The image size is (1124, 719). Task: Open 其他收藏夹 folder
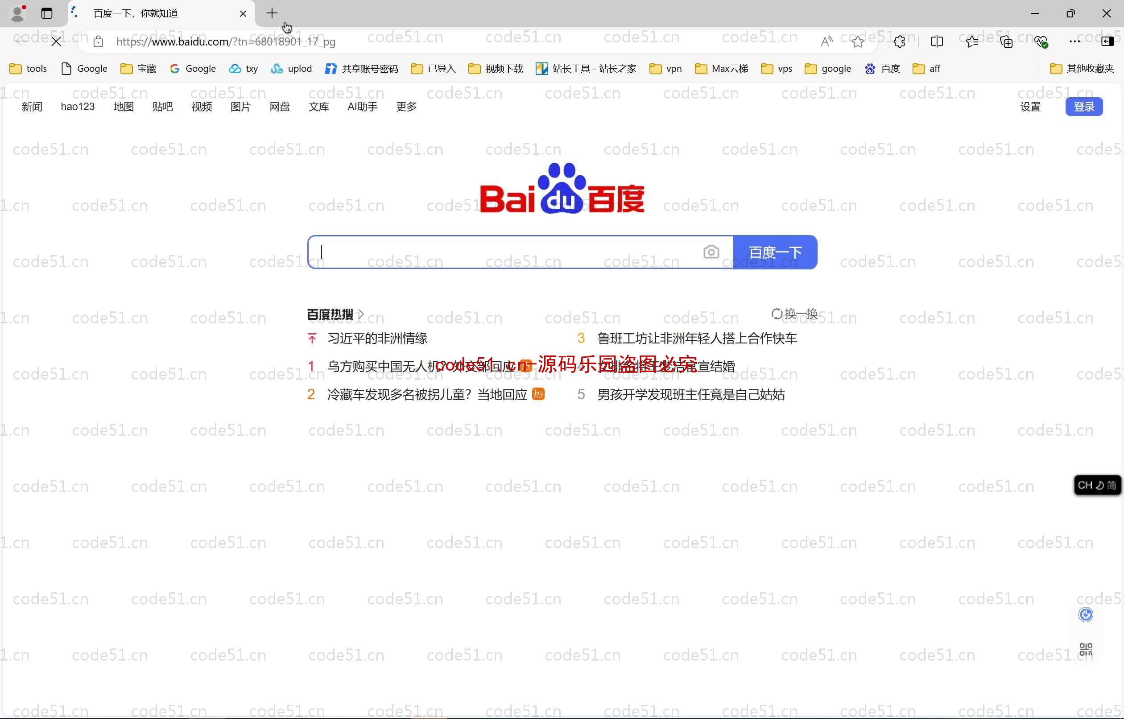point(1082,69)
